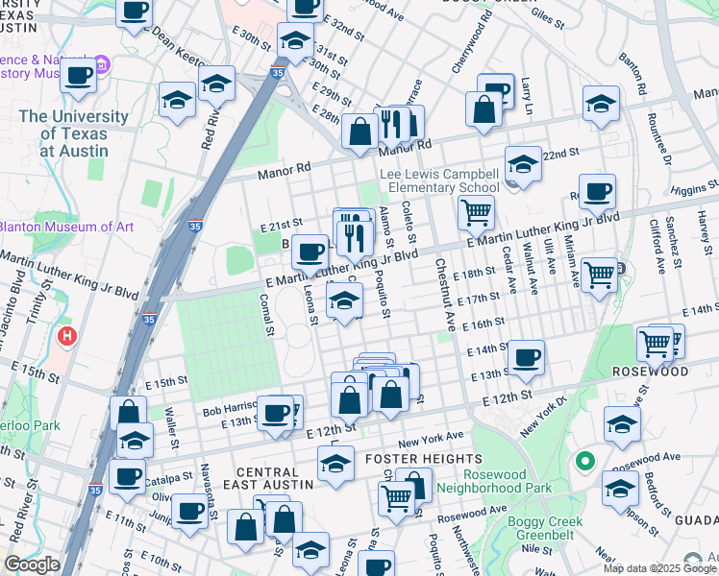Select cart marker below Lee Lewis Campbell Elementary
The width and height of the screenshot is (719, 576).
coord(477,214)
